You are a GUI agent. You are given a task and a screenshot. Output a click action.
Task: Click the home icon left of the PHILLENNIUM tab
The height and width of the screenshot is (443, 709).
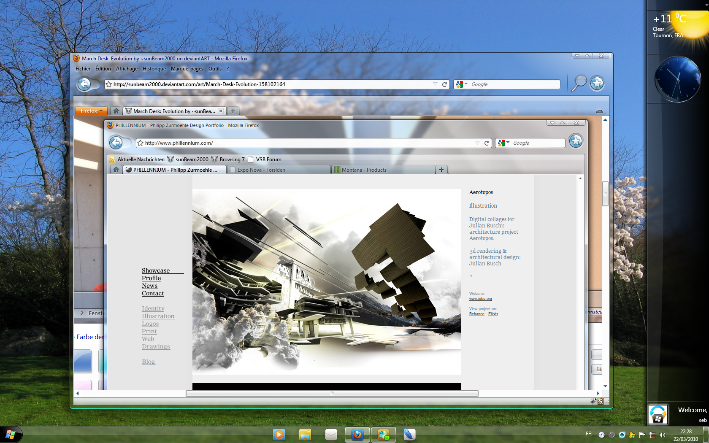click(x=116, y=170)
